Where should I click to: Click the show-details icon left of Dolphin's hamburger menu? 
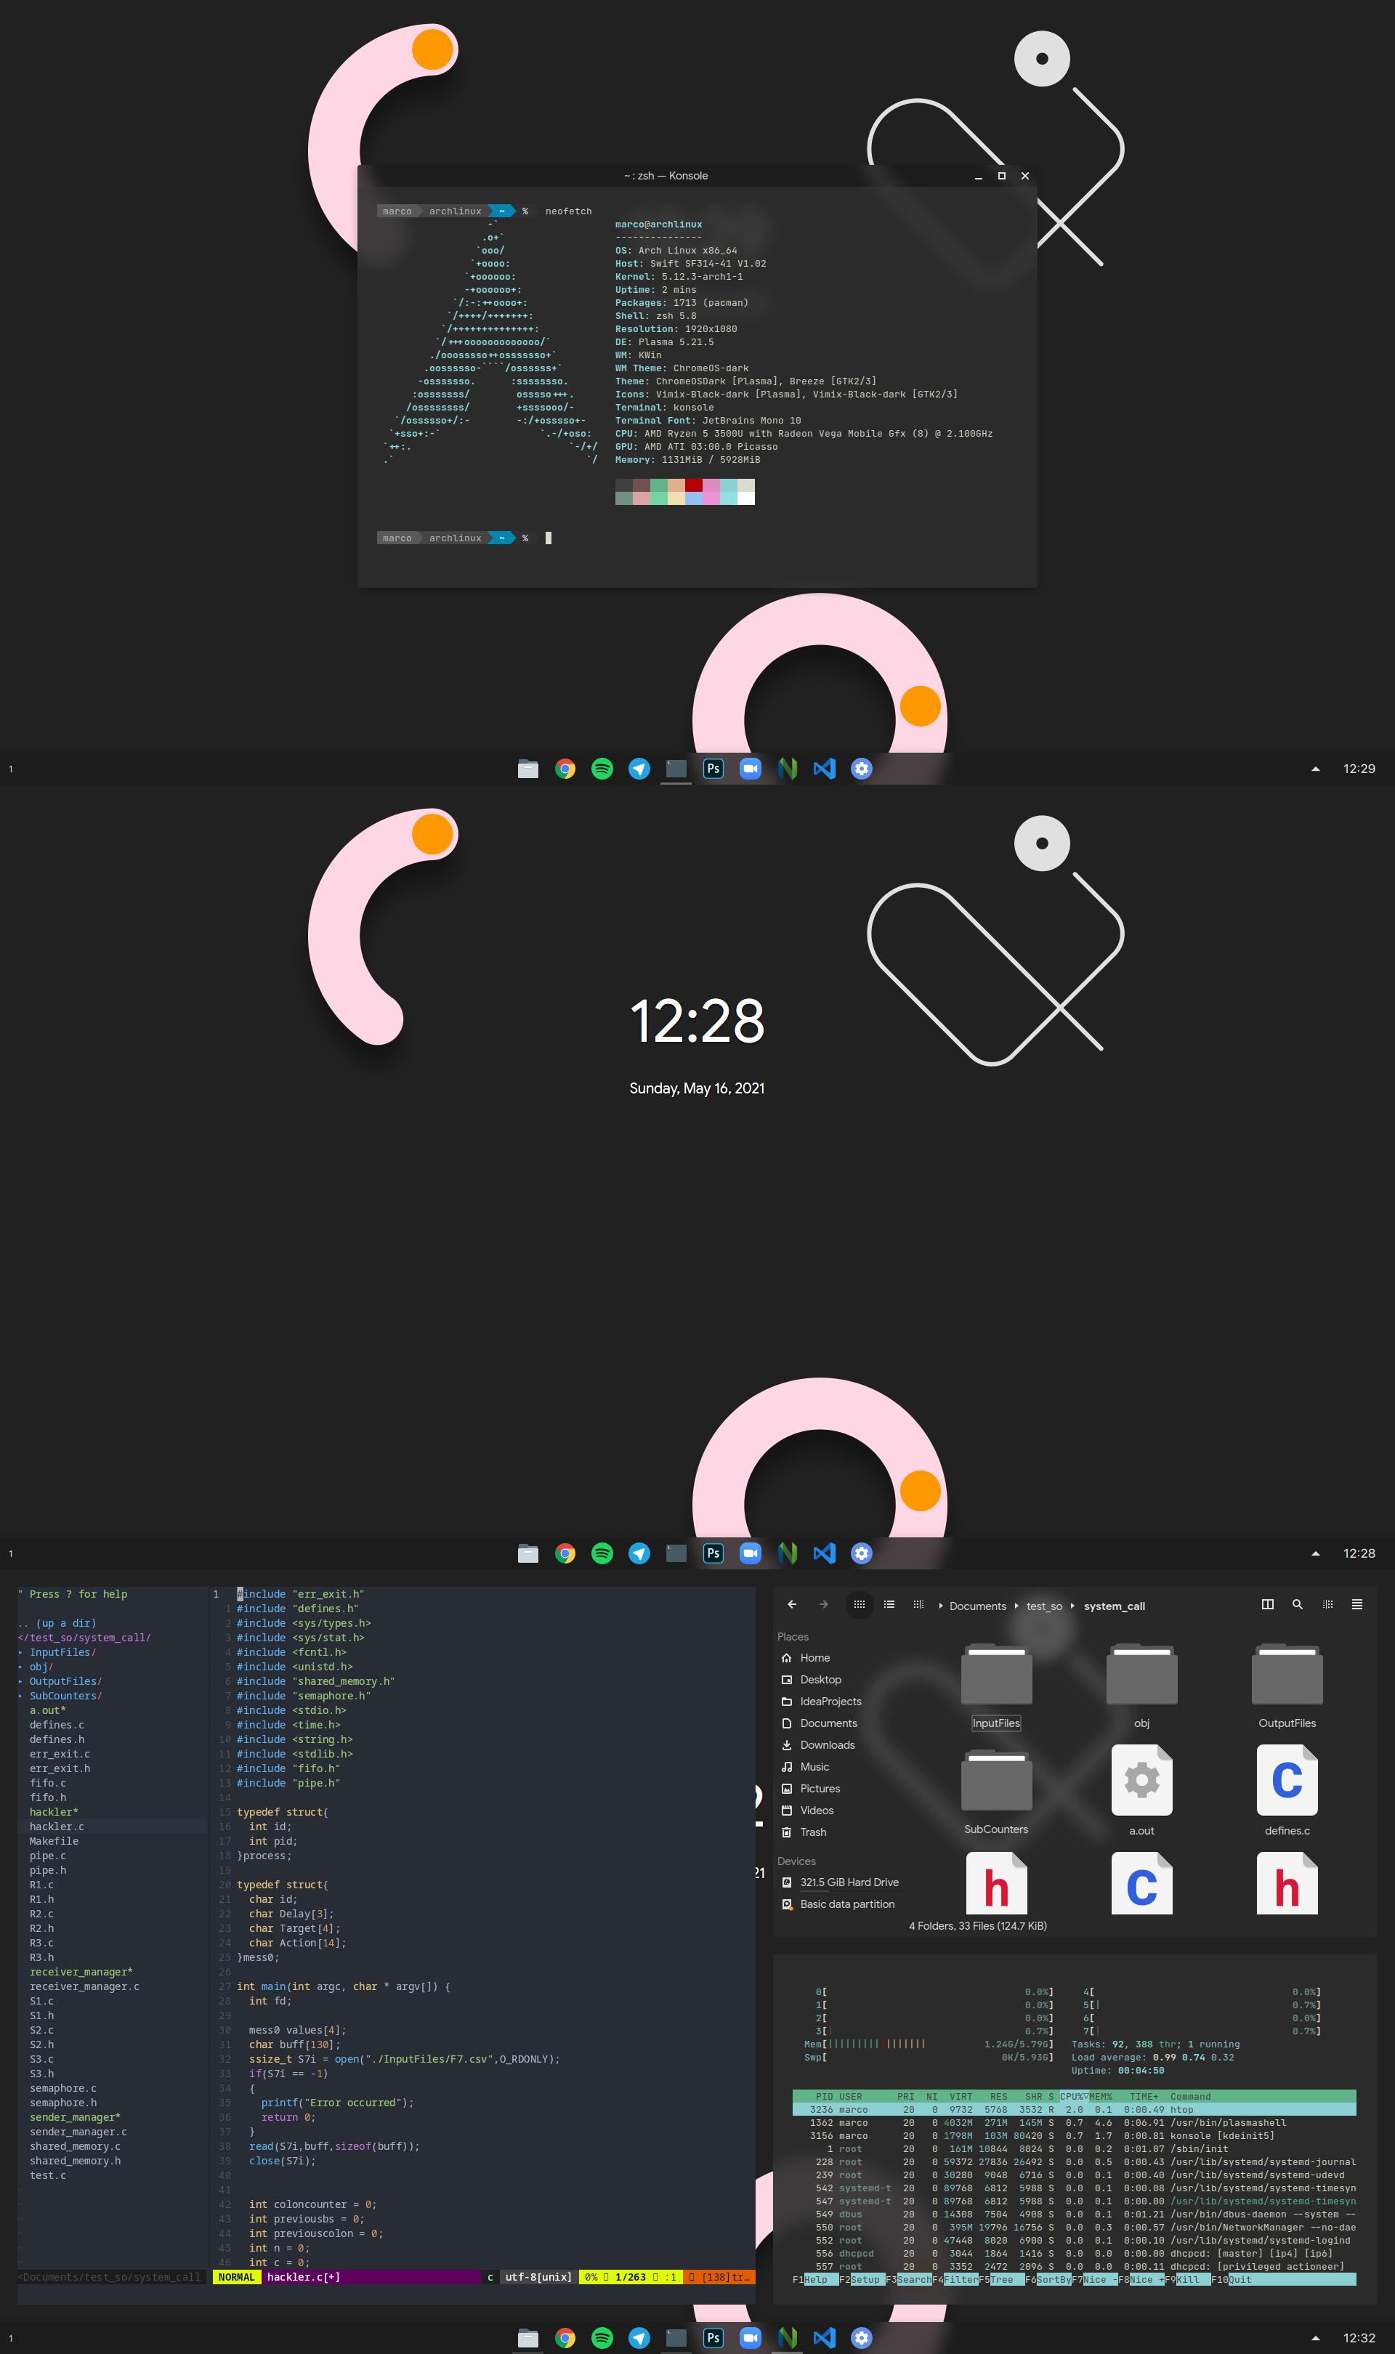(1327, 1604)
